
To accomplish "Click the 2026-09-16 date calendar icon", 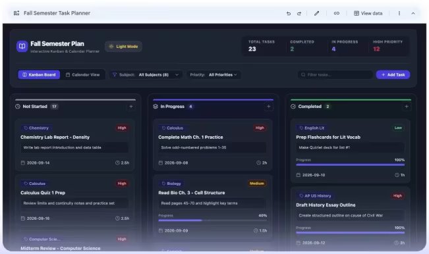I will [23, 218].
